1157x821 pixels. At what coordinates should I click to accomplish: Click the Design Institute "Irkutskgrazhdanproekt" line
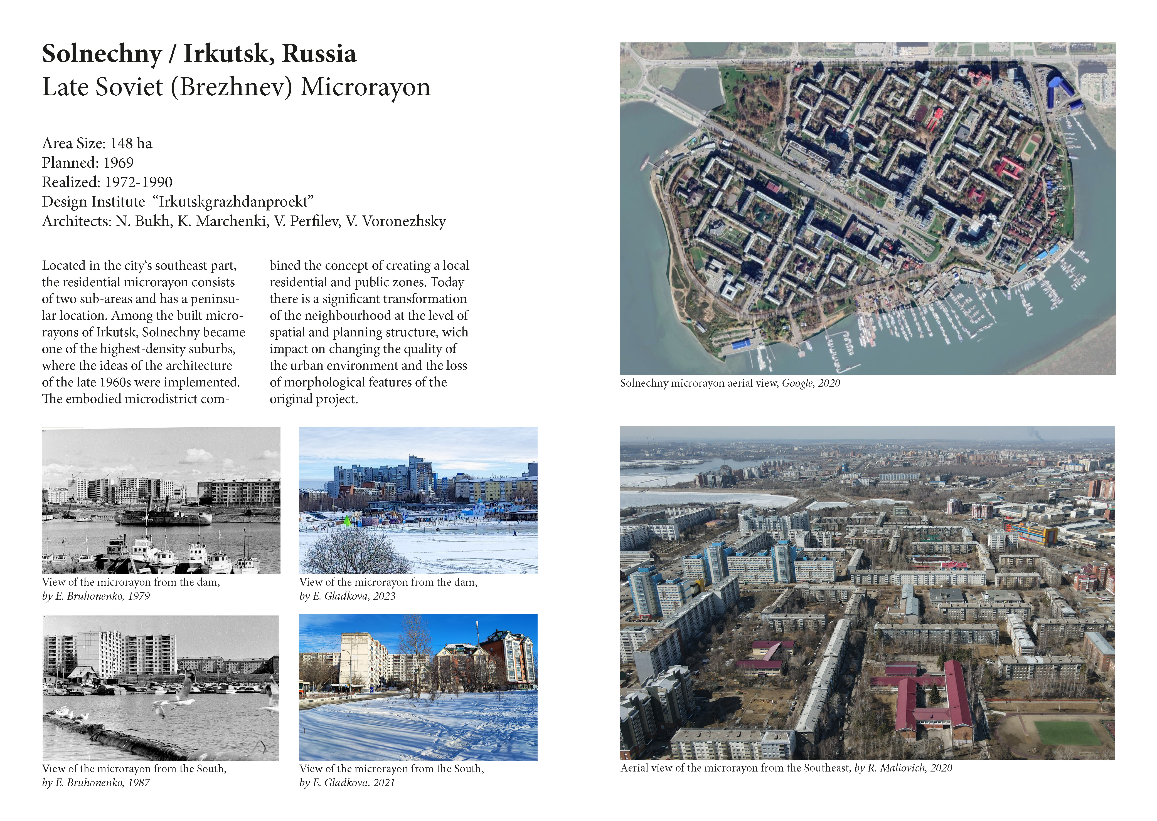[178, 202]
